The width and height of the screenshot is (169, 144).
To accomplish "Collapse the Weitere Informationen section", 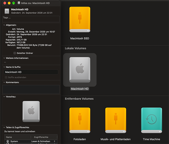I will pyautogui.click(x=4, y=58).
